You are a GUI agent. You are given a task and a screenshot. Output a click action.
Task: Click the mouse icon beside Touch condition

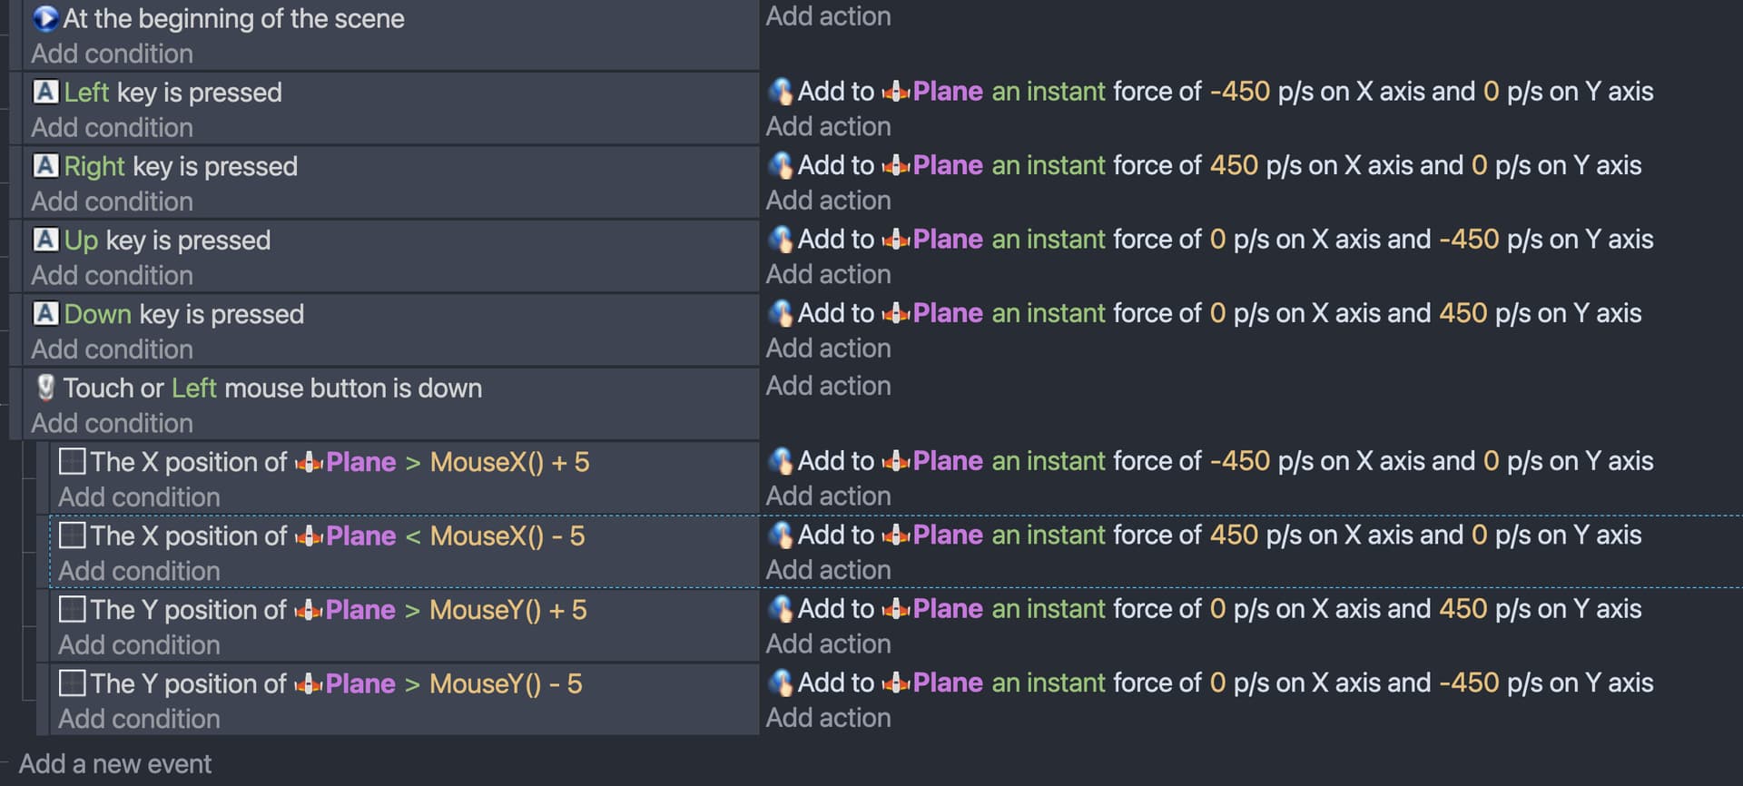[45, 388]
